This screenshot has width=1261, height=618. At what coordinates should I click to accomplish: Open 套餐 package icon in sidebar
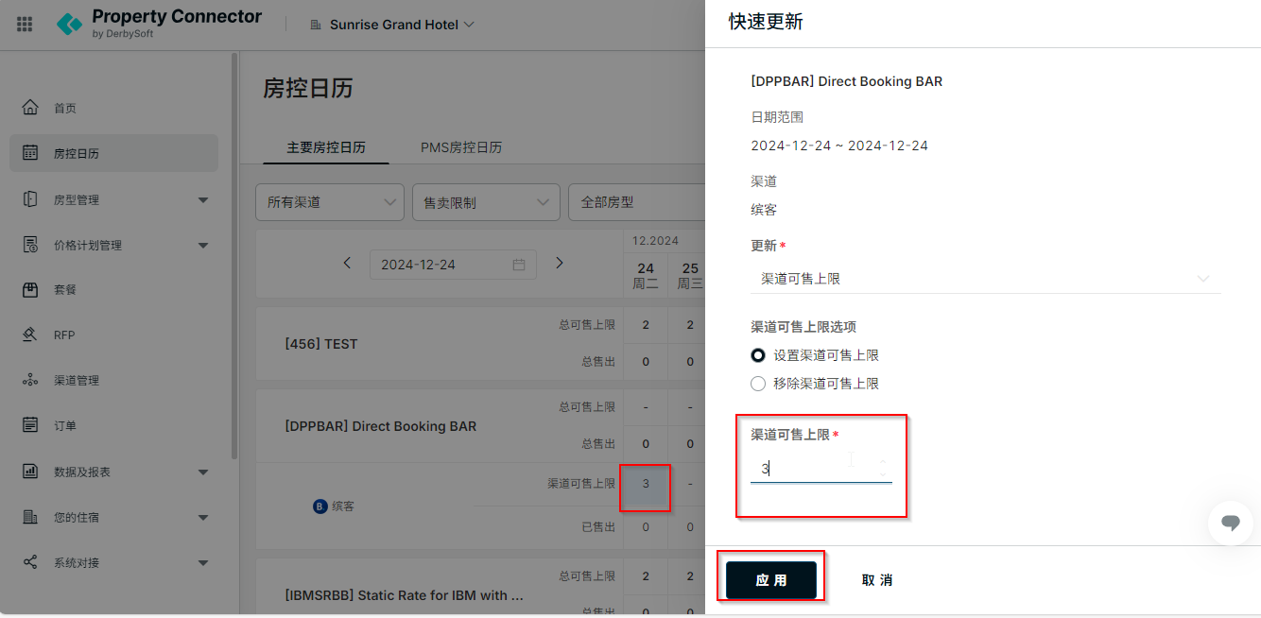pos(30,290)
